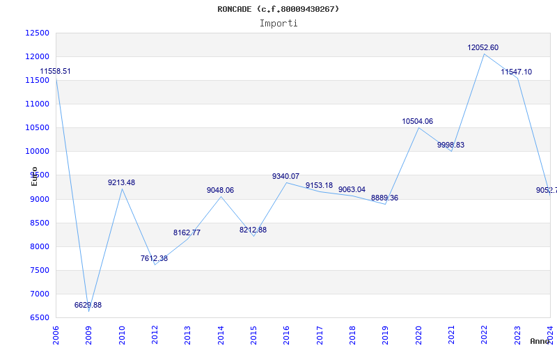The height and width of the screenshot is (348, 557).
Task: Click the 6500 y-axis tick label
Action: [39, 317]
